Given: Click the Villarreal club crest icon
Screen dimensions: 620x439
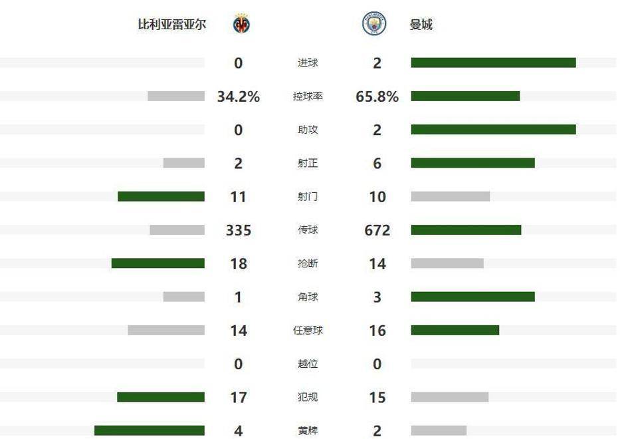Looking at the screenshot, I should (x=241, y=25).
